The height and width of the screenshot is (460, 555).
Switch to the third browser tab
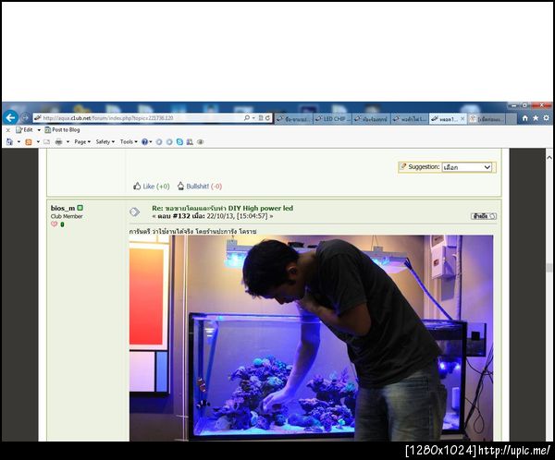(371, 119)
